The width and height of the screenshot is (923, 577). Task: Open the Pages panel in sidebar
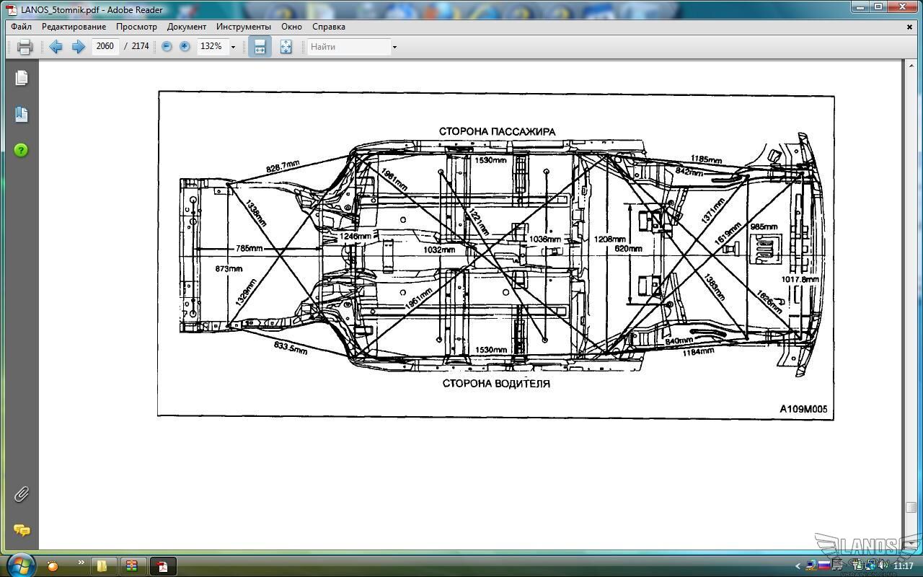(22, 78)
